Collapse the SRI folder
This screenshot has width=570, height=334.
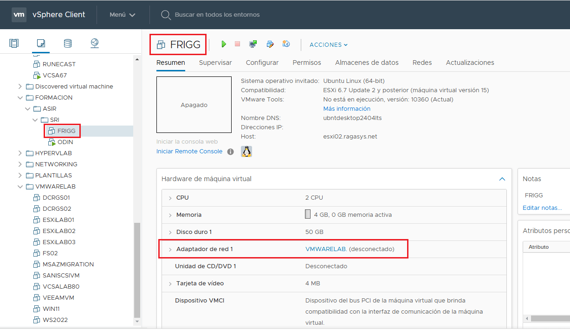[35, 120]
